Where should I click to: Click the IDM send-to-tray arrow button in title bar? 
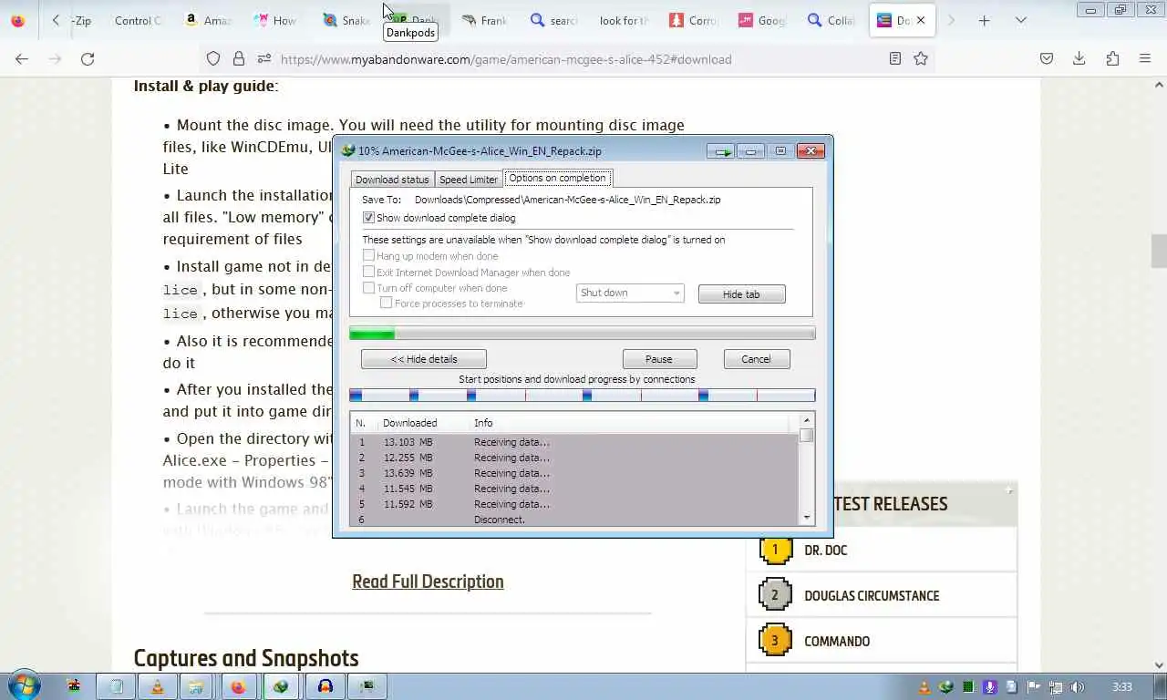pos(721,151)
